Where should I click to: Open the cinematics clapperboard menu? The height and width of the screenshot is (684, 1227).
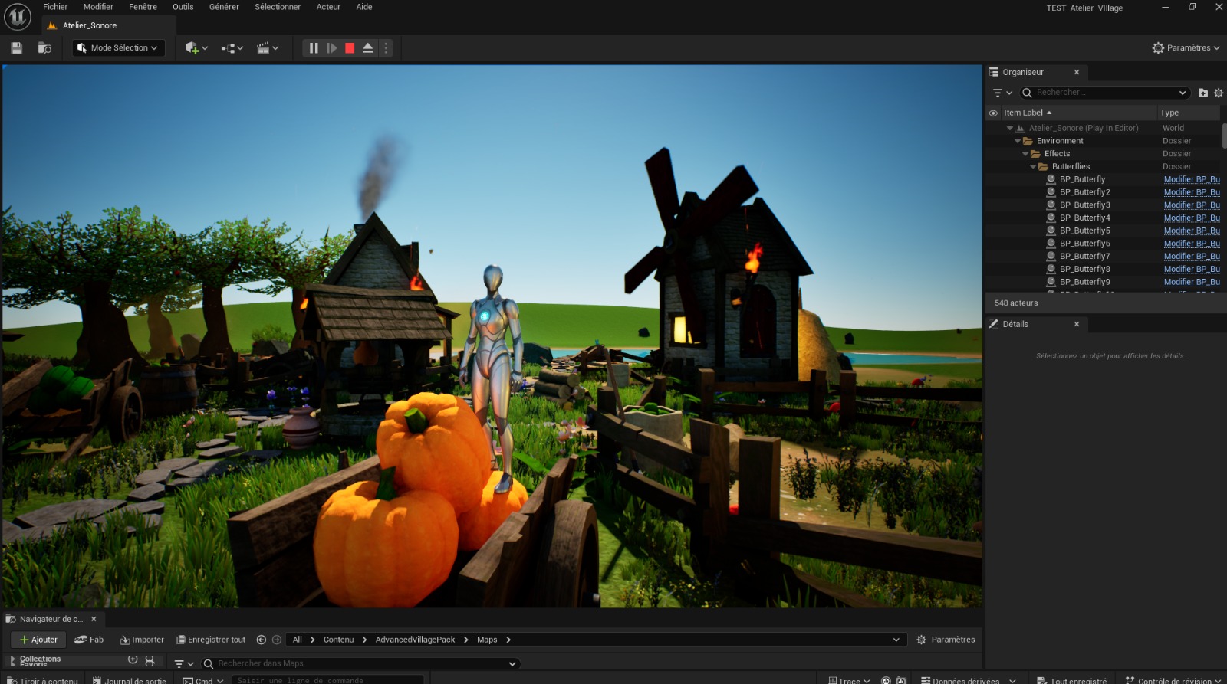pos(267,48)
